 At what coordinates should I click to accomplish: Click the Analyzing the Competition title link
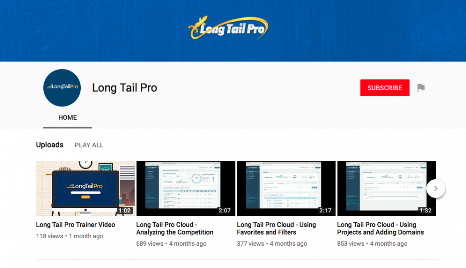[x=175, y=228]
